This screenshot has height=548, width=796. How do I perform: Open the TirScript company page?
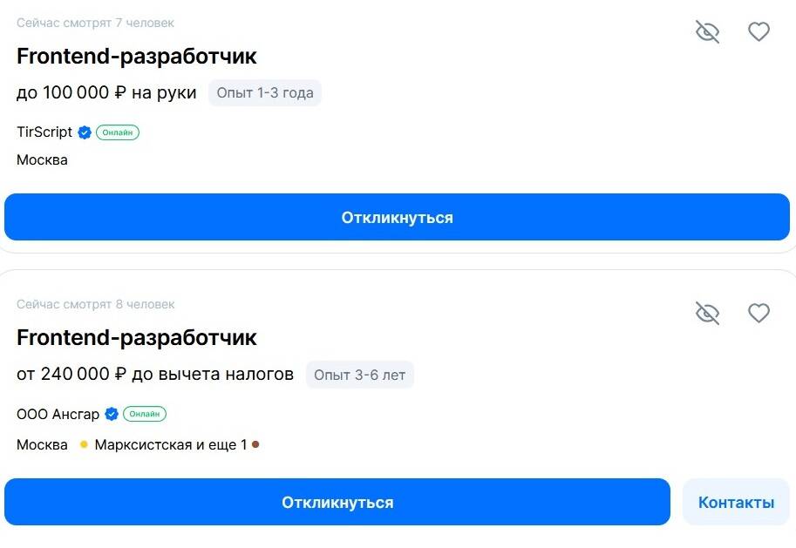44,132
